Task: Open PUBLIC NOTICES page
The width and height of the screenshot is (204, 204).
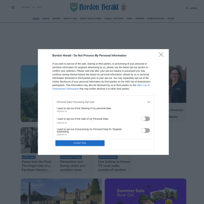Action: [114, 18]
